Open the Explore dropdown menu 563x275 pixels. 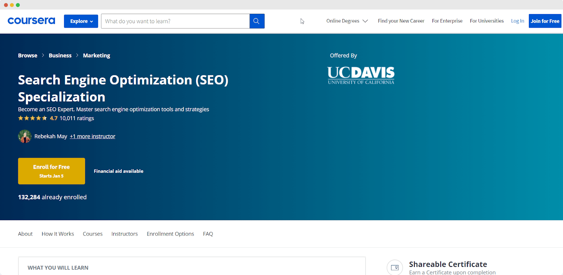point(81,21)
